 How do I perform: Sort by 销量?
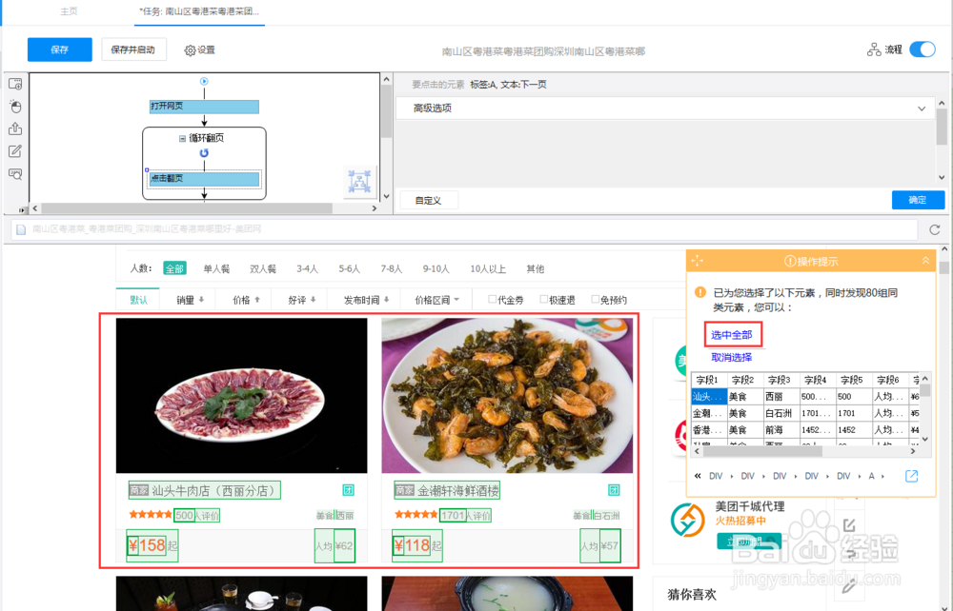coord(191,300)
